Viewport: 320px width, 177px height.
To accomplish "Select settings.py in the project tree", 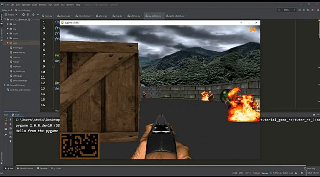I will (x=16, y=76).
